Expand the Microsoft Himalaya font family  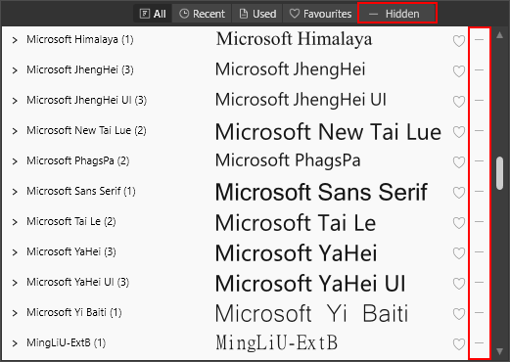[x=15, y=40]
